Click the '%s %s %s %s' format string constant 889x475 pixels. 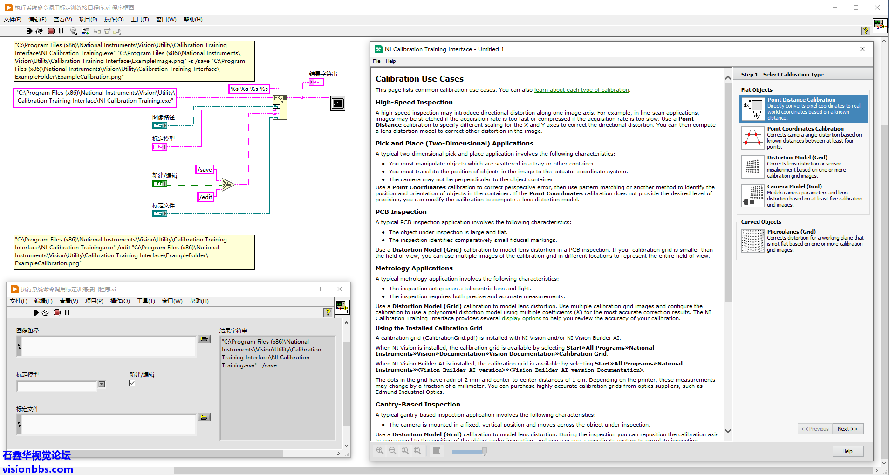249,89
